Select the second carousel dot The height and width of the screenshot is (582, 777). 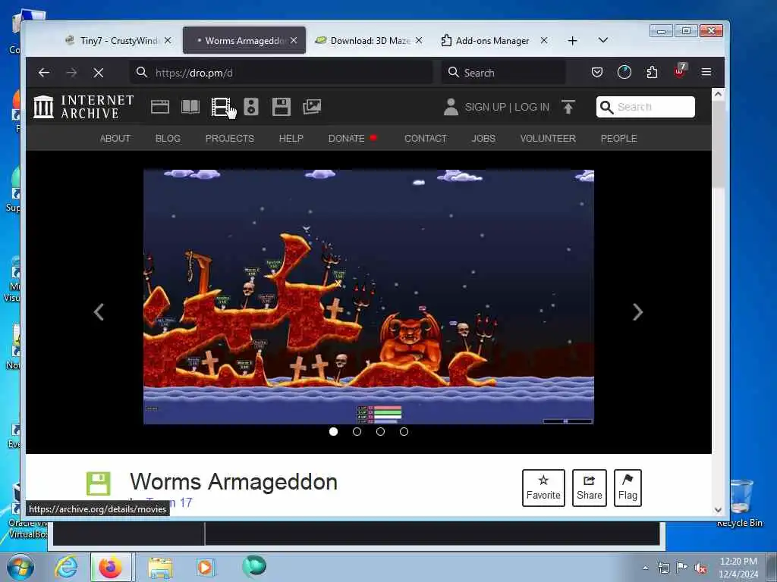pos(357,431)
